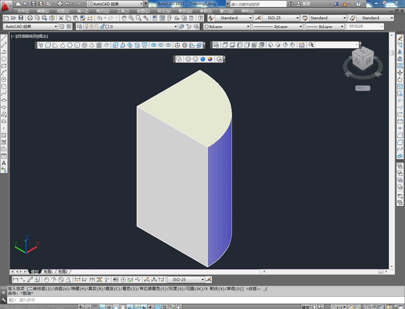Click the Move tool in Modify toolbar
Screen dimensions: 405x309
400,73
